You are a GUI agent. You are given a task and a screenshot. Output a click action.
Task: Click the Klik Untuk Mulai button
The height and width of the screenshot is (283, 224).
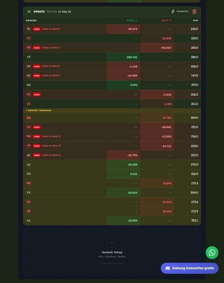tap(112, 264)
